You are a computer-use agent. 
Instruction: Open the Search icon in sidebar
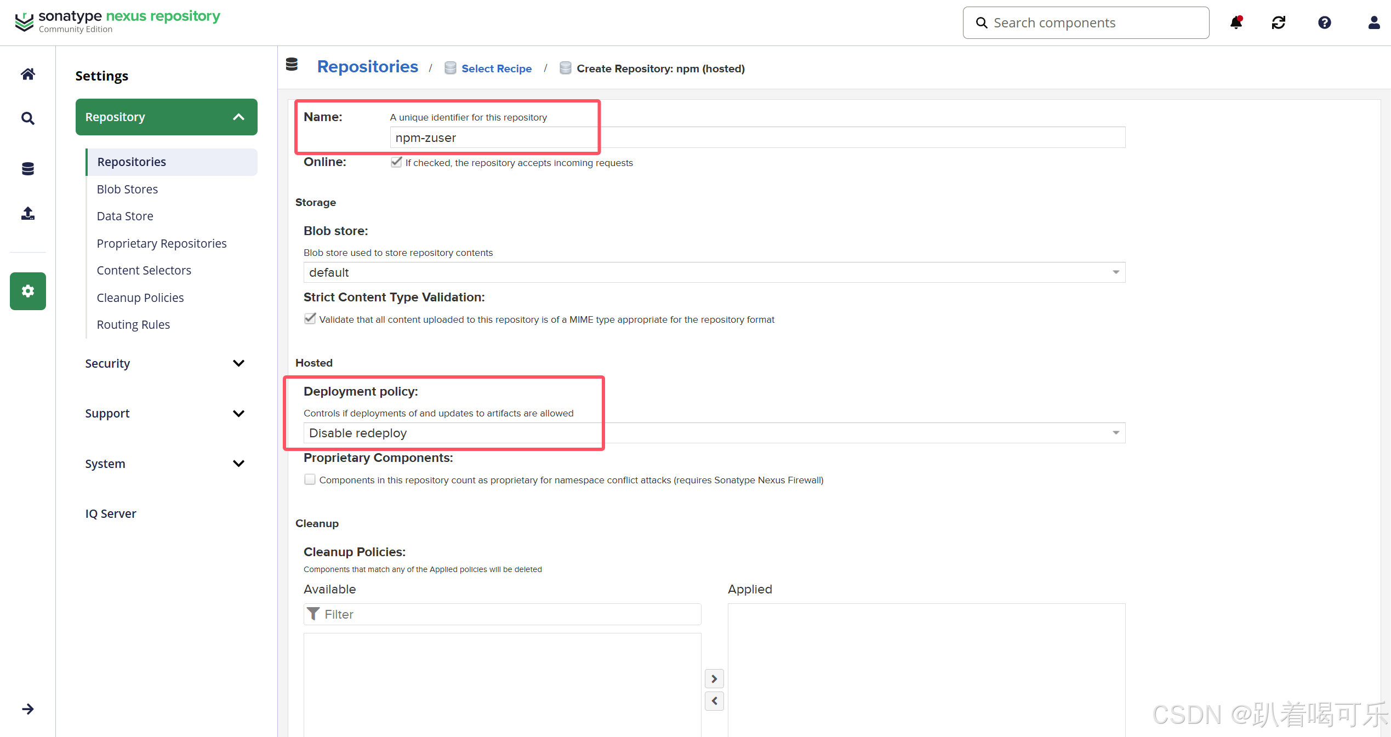pyautogui.click(x=28, y=118)
